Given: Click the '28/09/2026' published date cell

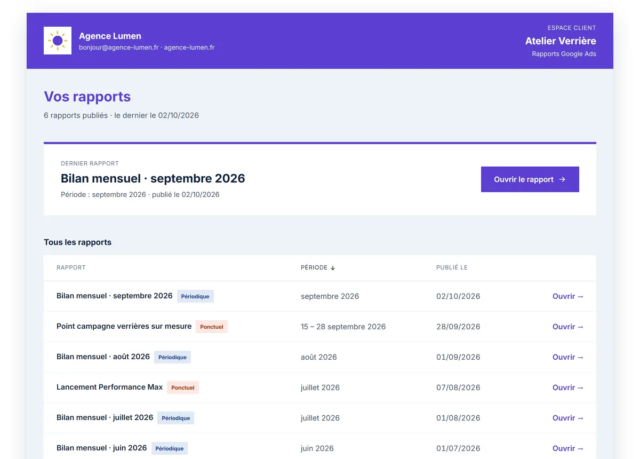Looking at the screenshot, I should click(458, 327).
